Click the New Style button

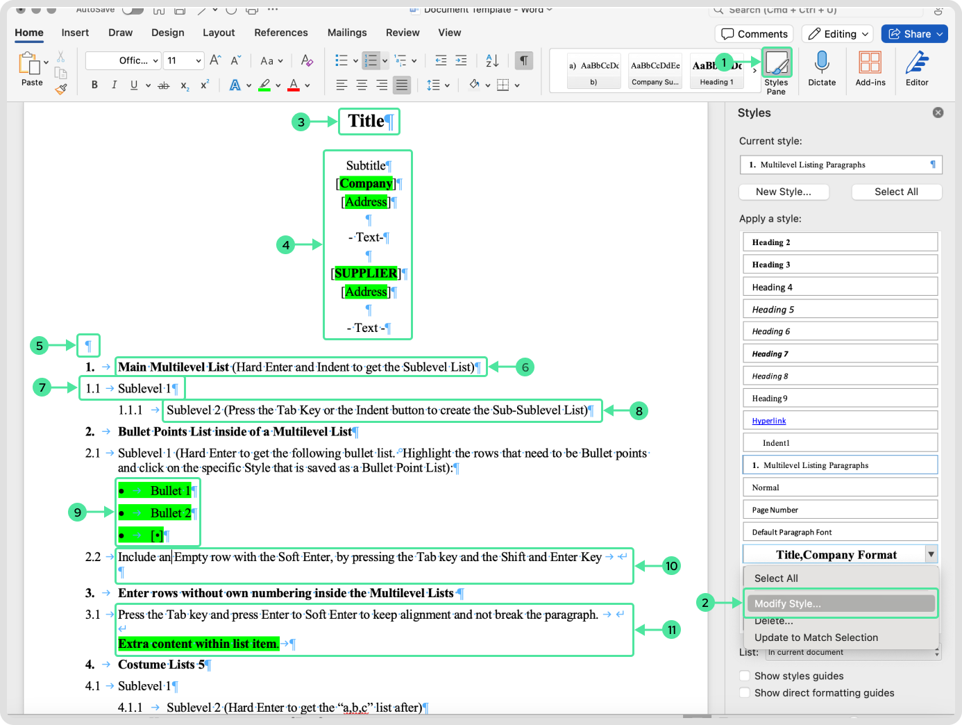[783, 192]
